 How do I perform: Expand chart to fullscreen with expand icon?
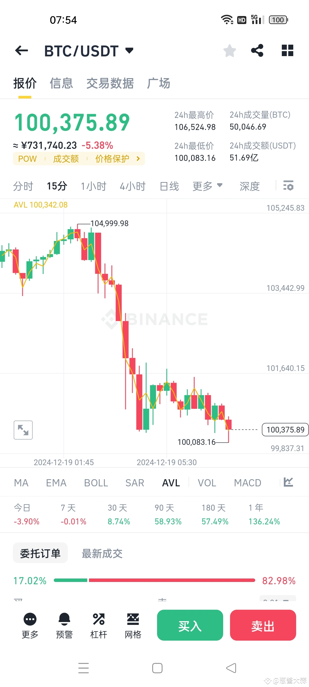click(23, 430)
